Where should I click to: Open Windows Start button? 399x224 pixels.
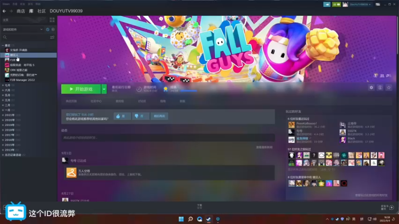(x=181, y=219)
